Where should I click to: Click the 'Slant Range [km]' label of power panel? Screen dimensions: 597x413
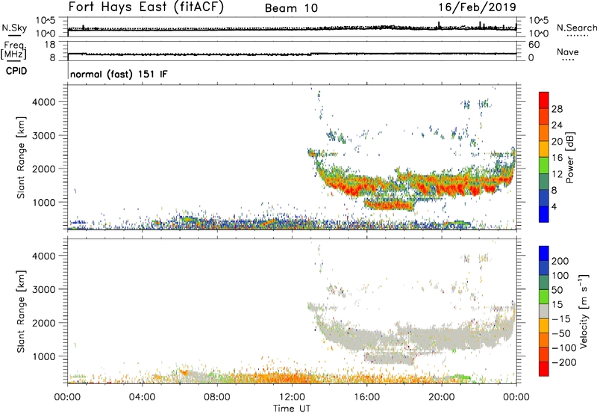coord(21,157)
